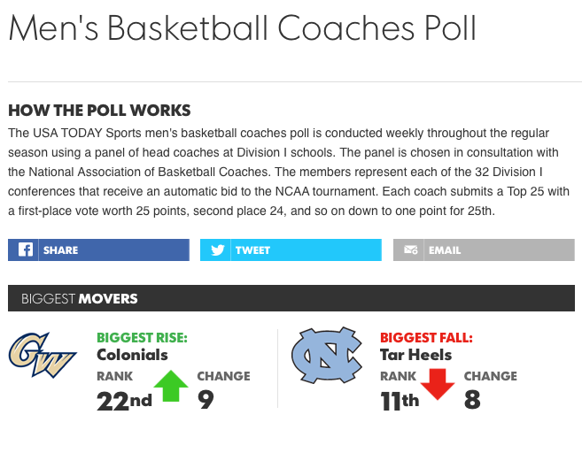582x453 pixels.
Task: Click the Colonials team name
Action: (x=132, y=355)
